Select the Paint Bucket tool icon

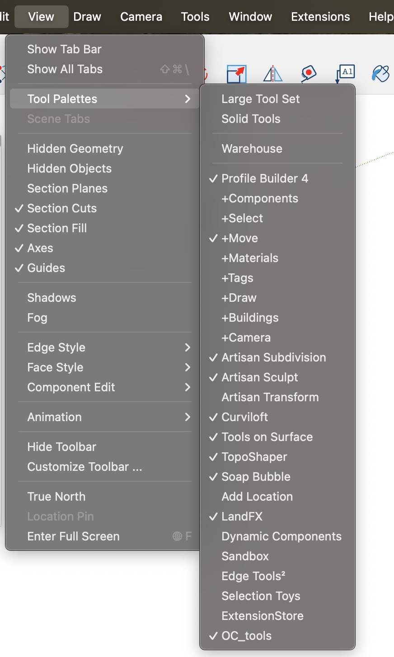click(x=380, y=74)
